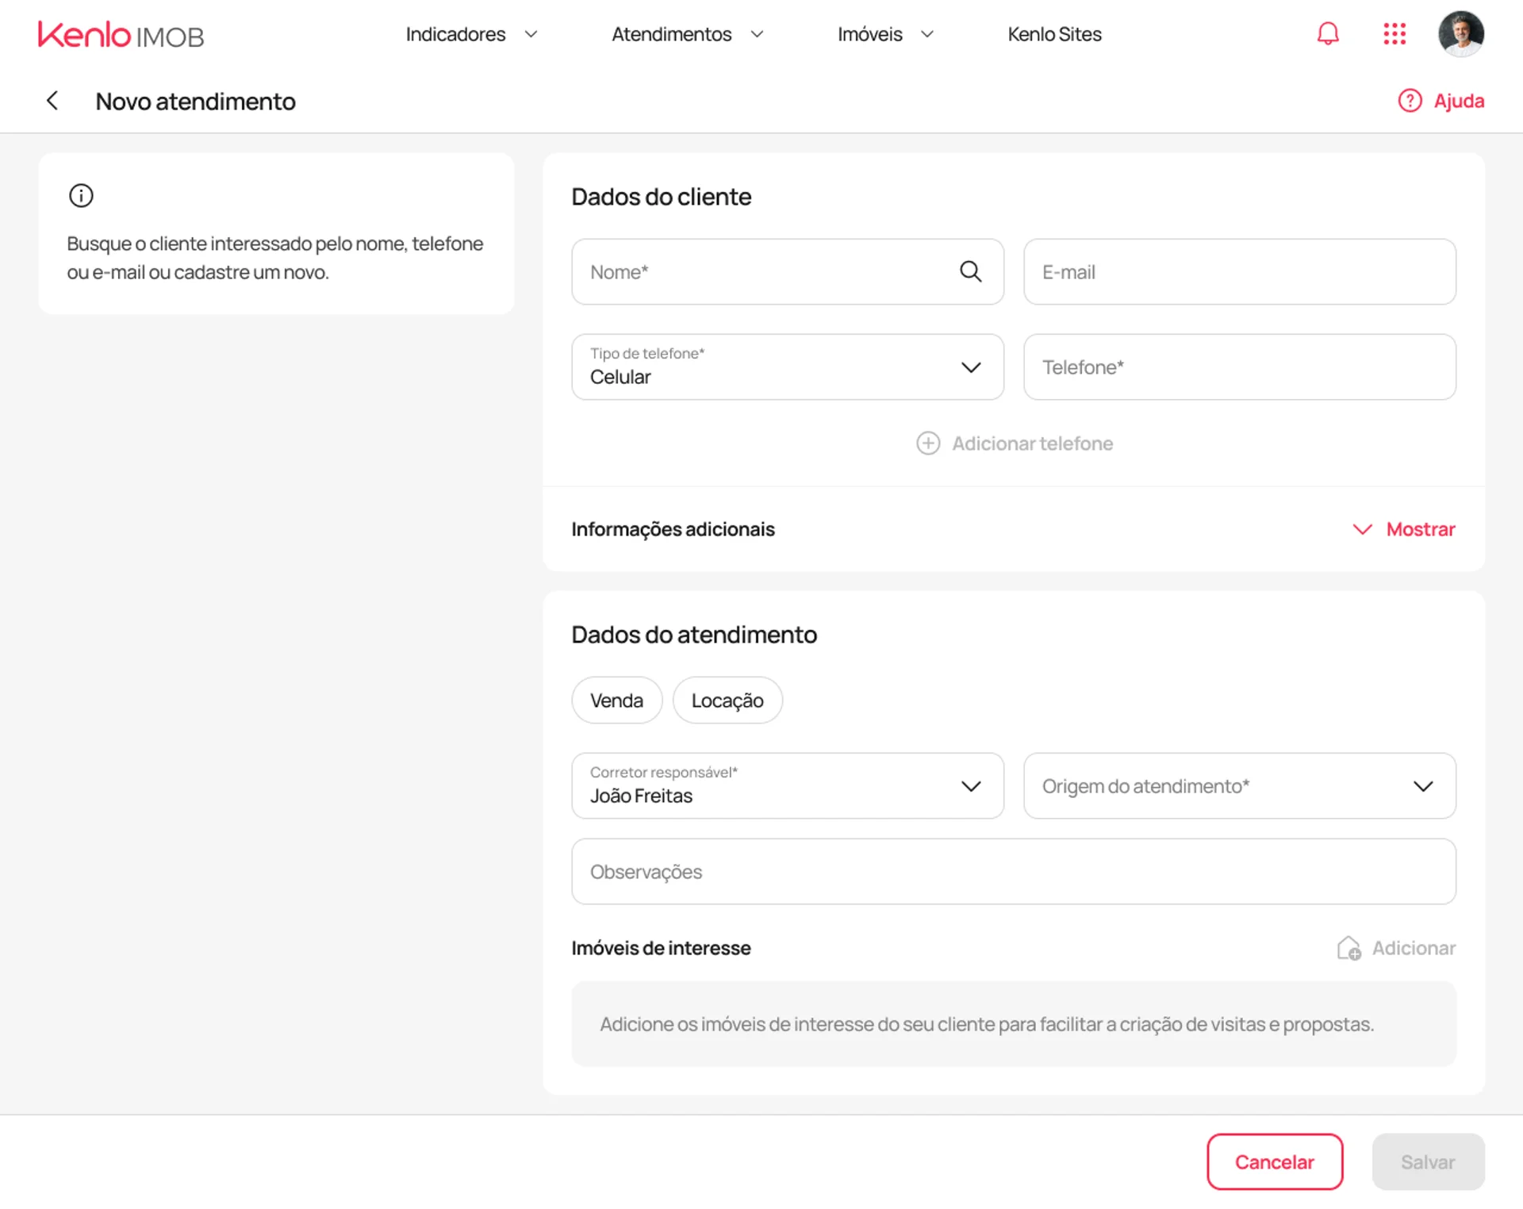This screenshot has width=1523, height=1209.
Task: Click the plus icon for Adicionar telefone
Action: click(x=928, y=443)
